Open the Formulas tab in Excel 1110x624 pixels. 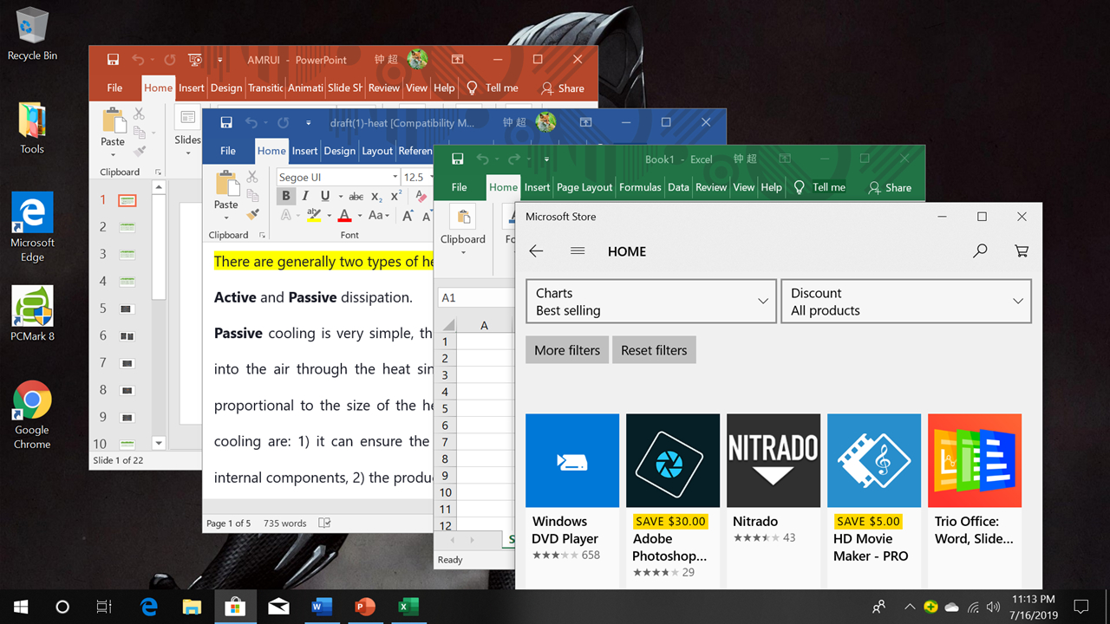pyautogui.click(x=640, y=187)
